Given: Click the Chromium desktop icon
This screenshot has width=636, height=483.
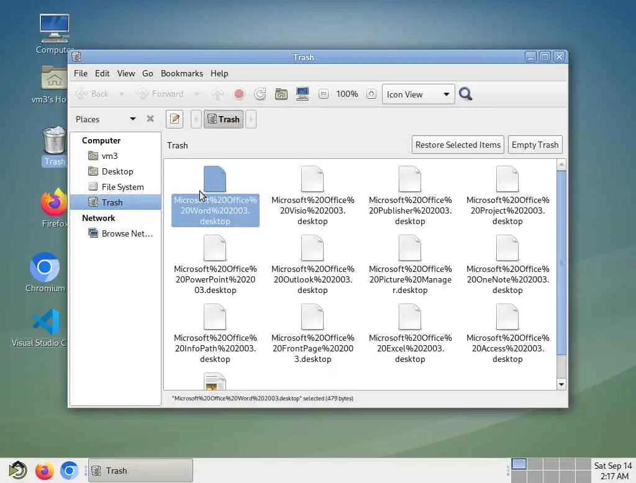Looking at the screenshot, I should 45,272.
